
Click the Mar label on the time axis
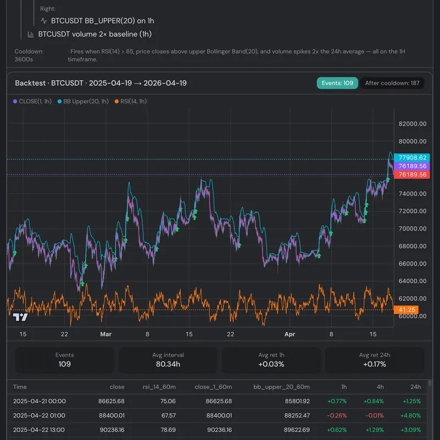click(x=106, y=334)
